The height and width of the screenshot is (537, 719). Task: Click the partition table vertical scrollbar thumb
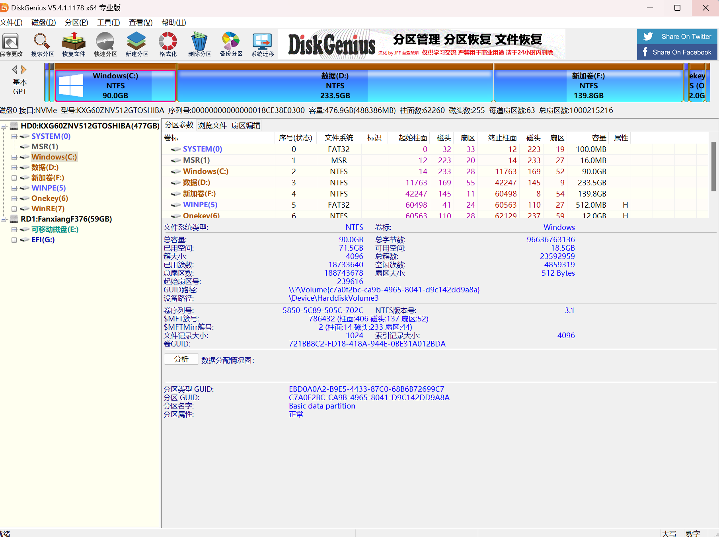pyautogui.click(x=713, y=166)
